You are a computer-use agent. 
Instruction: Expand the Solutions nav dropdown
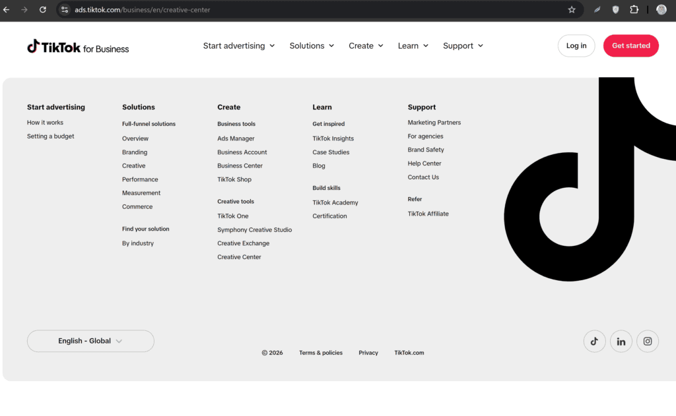[312, 45]
